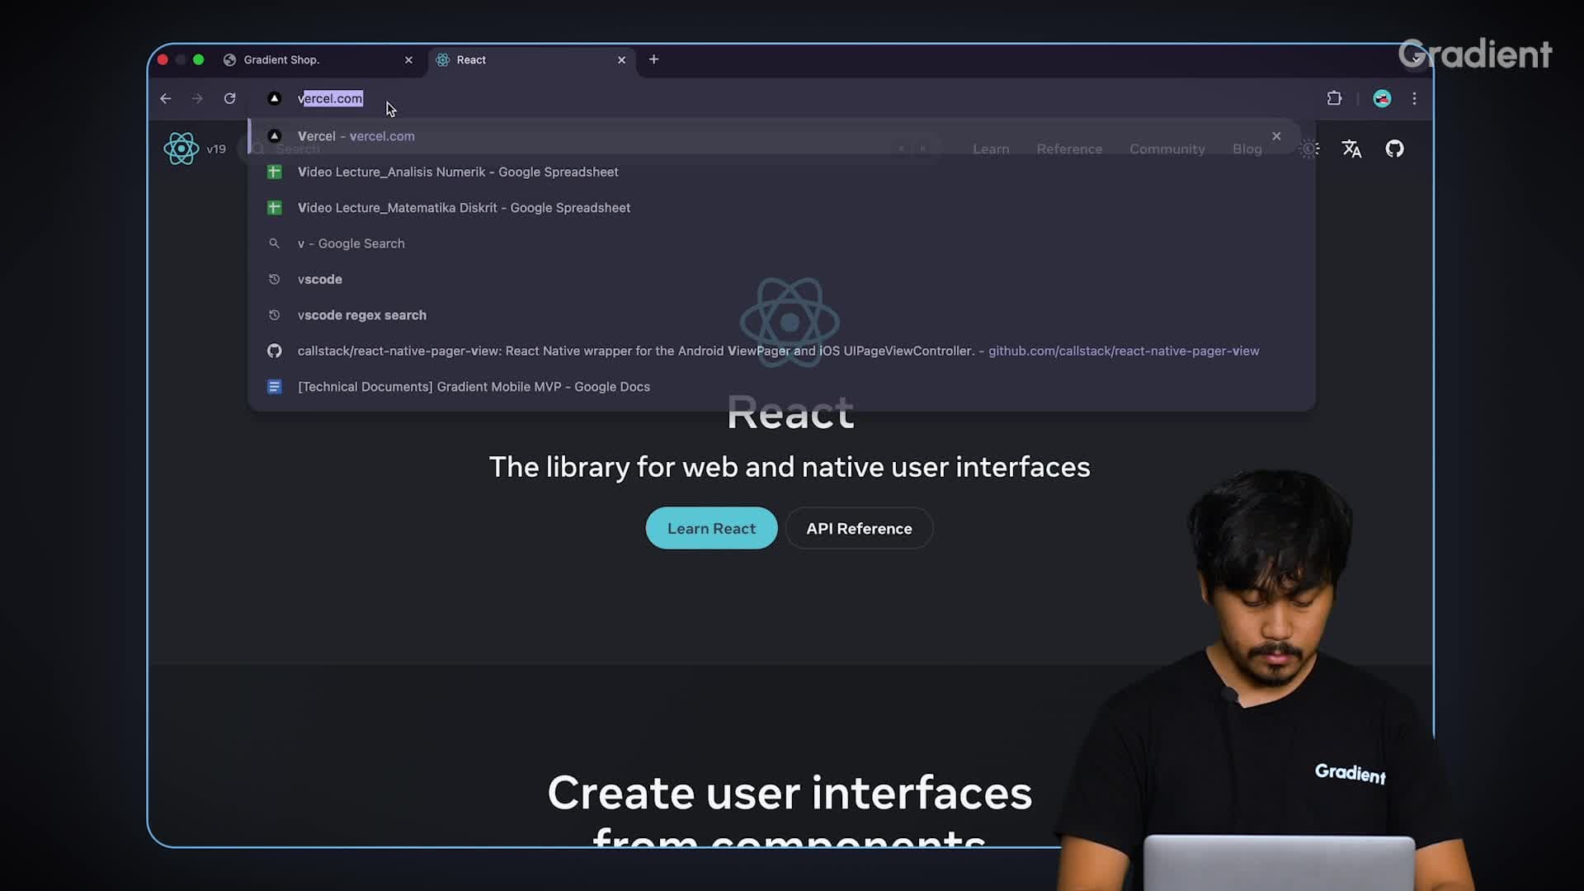The image size is (1584, 891).
Task: Open the Learn menu item in React navbar
Action: click(x=989, y=148)
